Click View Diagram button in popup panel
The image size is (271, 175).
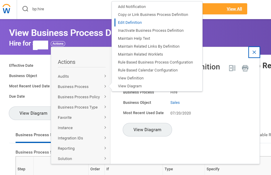coord(147,130)
